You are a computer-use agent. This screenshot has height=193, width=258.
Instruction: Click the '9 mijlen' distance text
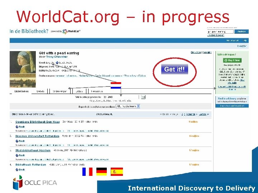point(193,122)
